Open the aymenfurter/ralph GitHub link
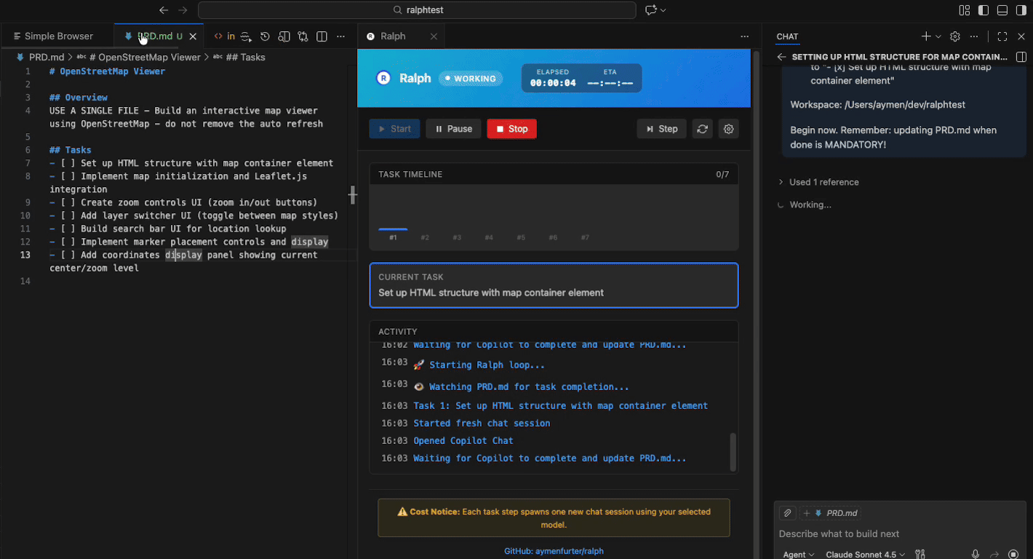This screenshot has height=559, width=1033. (554, 551)
